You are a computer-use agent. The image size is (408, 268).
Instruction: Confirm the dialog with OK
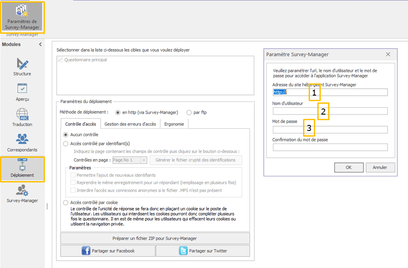coord(349,167)
